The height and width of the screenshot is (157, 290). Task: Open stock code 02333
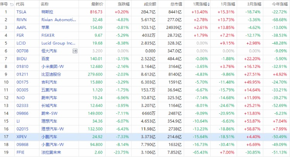pos(22,106)
